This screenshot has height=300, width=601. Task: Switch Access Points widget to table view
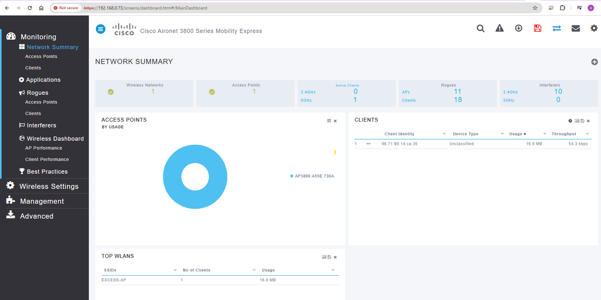pos(329,121)
